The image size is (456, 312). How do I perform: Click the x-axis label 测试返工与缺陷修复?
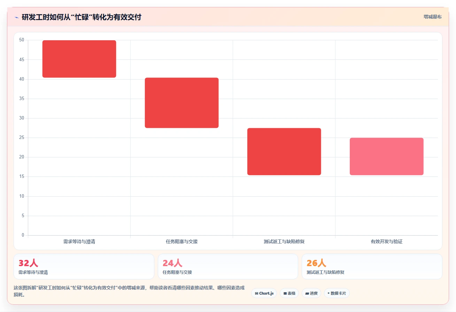coord(284,241)
